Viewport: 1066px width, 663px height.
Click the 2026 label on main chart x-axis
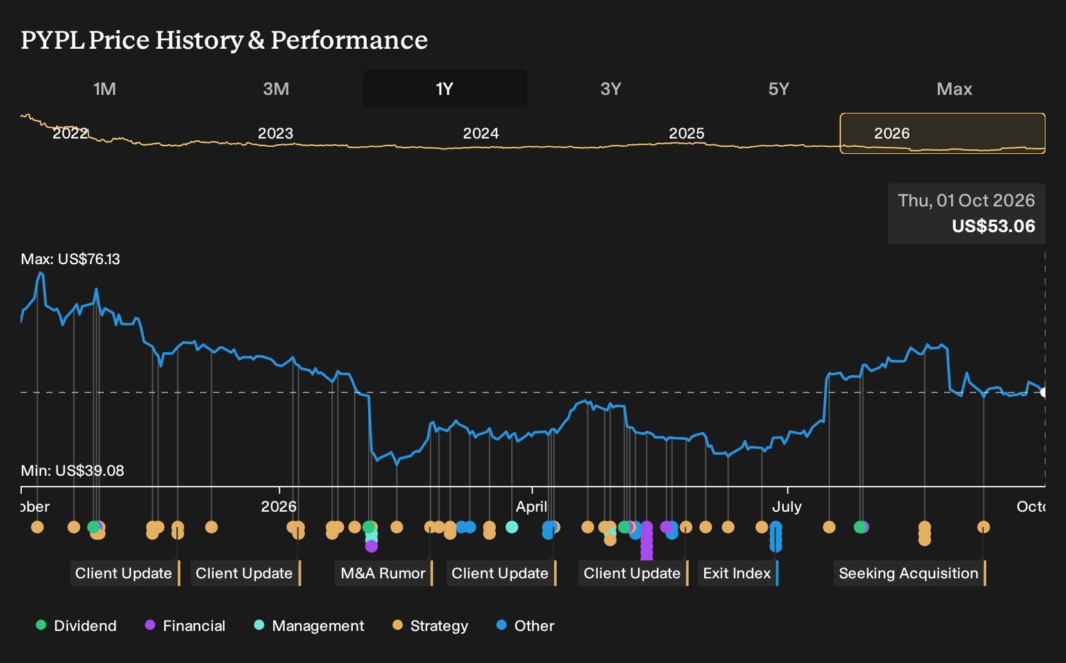coord(279,507)
